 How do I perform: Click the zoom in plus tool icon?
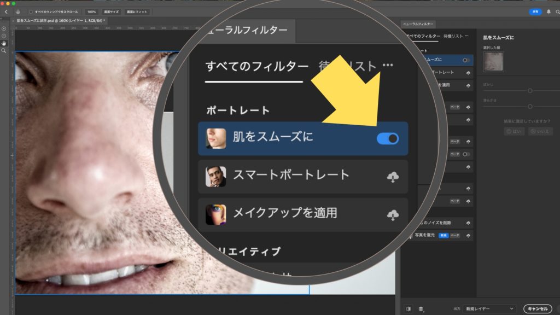pos(4,28)
